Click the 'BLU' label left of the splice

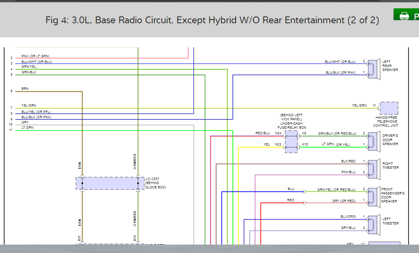[291, 189]
